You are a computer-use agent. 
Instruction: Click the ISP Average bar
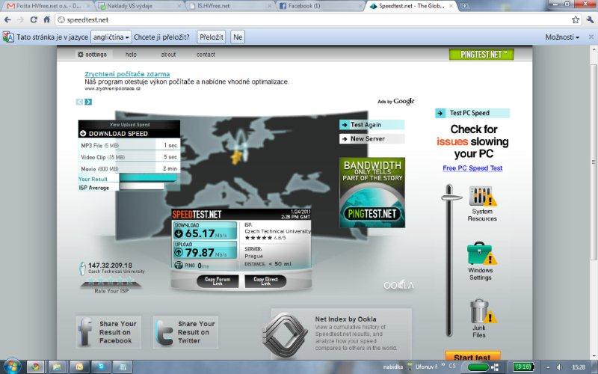point(142,186)
